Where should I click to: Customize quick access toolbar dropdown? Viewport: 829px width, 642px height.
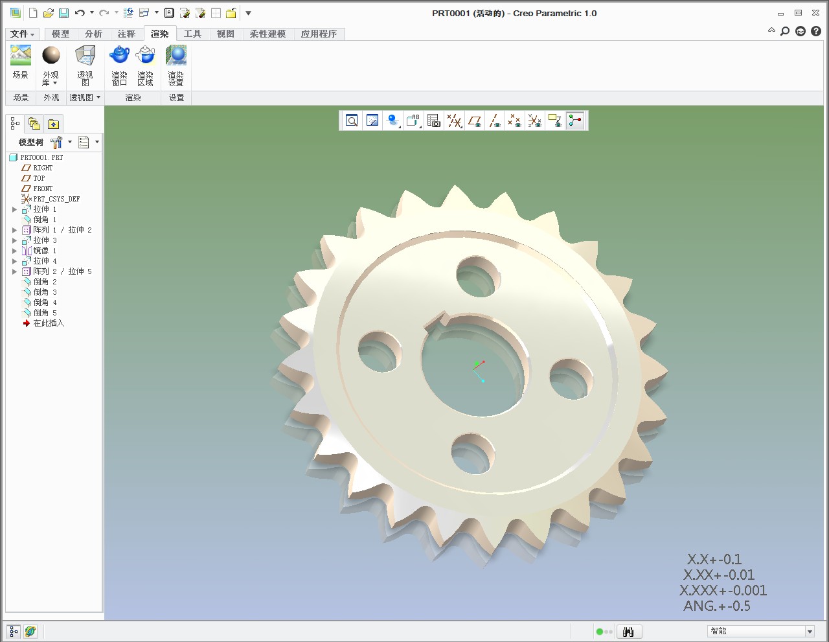(x=248, y=13)
